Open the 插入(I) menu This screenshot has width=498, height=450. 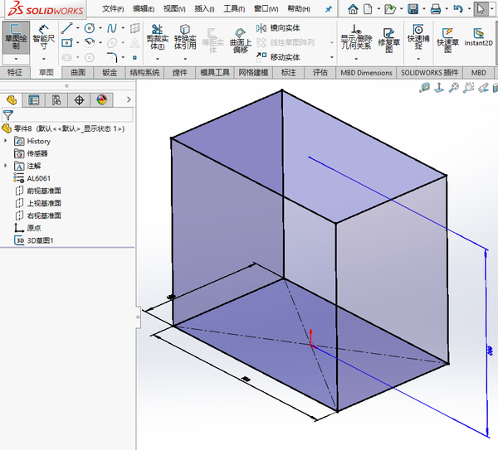(204, 9)
